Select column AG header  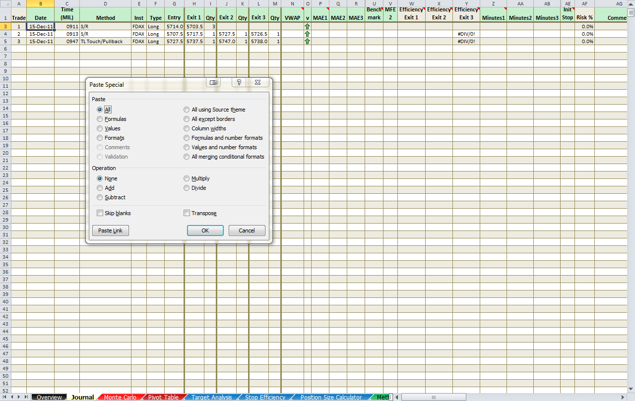tap(619, 3)
